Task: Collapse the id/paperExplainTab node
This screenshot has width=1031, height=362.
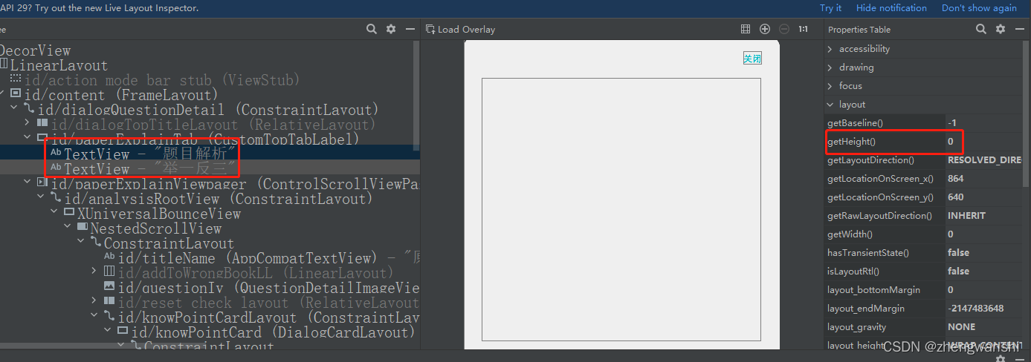Action: 28,139
